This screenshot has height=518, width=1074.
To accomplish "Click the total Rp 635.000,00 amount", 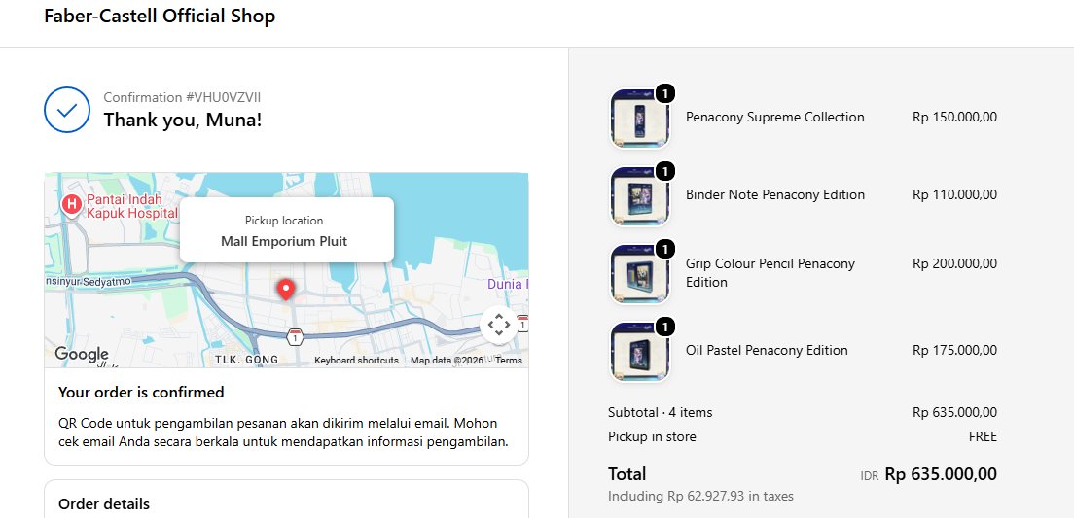I will point(941,474).
